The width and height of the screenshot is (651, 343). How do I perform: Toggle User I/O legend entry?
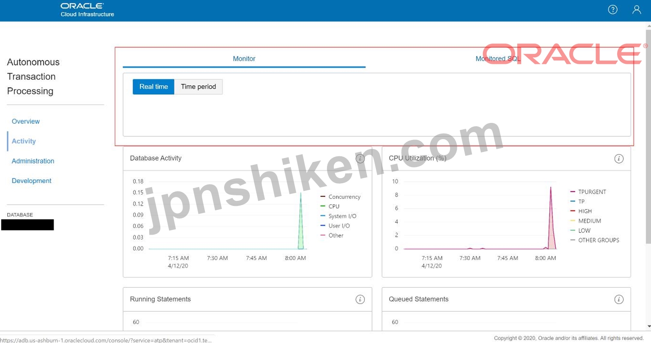[x=335, y=226]
